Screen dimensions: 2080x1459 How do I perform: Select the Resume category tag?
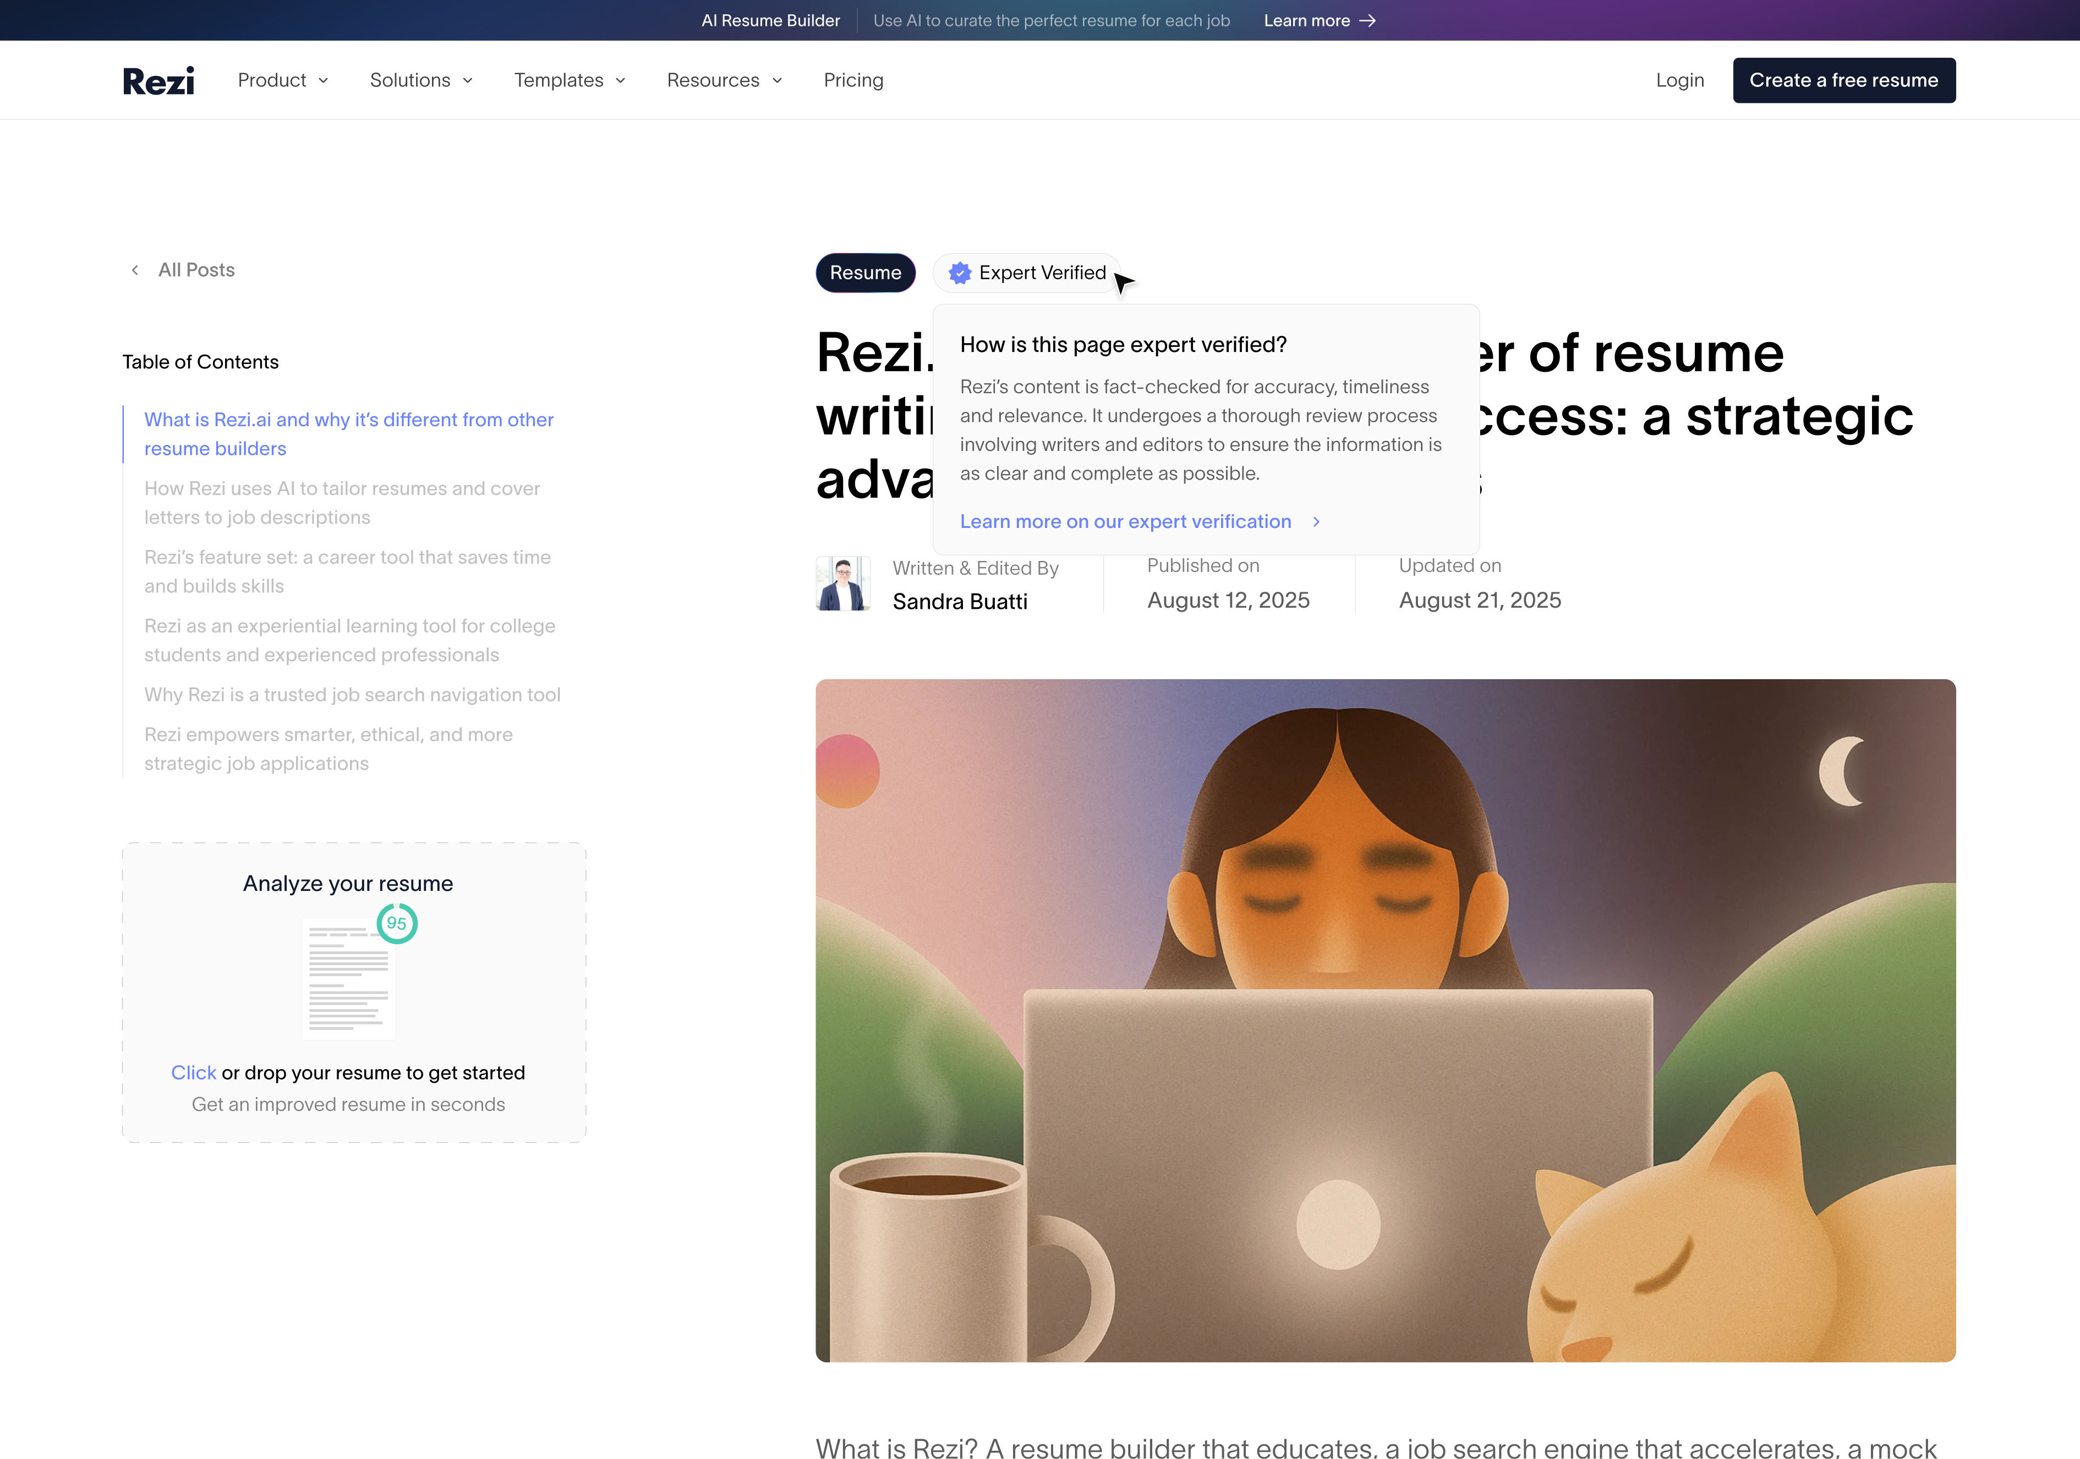click(x=865, y=273)
